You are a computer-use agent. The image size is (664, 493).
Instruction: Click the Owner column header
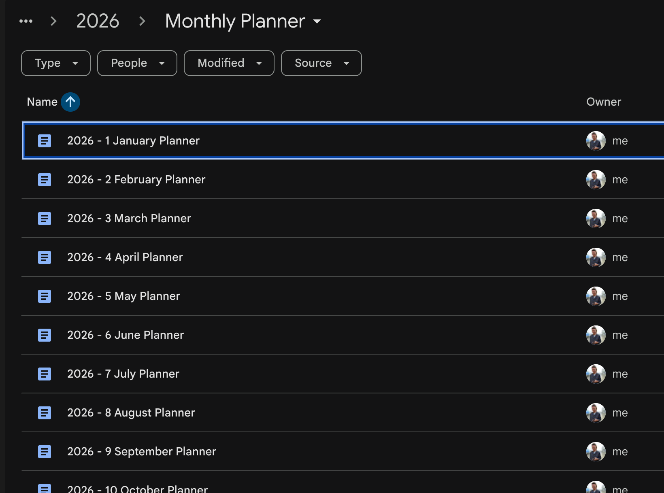(x=603, y=102)
